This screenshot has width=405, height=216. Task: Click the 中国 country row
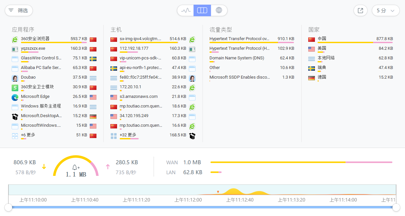pyautogui.click(x=322, y=39)
